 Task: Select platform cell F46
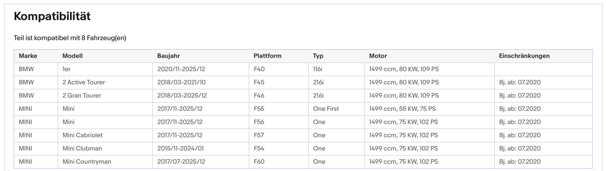click(x=279, y=96)
